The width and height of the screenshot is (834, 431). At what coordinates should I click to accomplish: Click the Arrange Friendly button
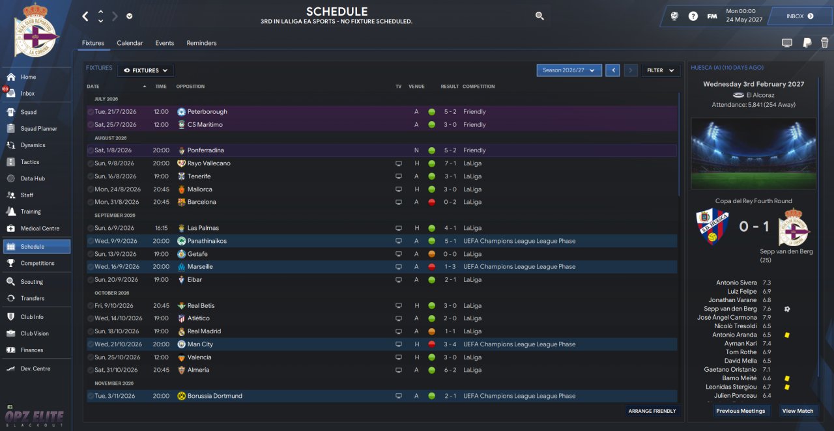652,411
